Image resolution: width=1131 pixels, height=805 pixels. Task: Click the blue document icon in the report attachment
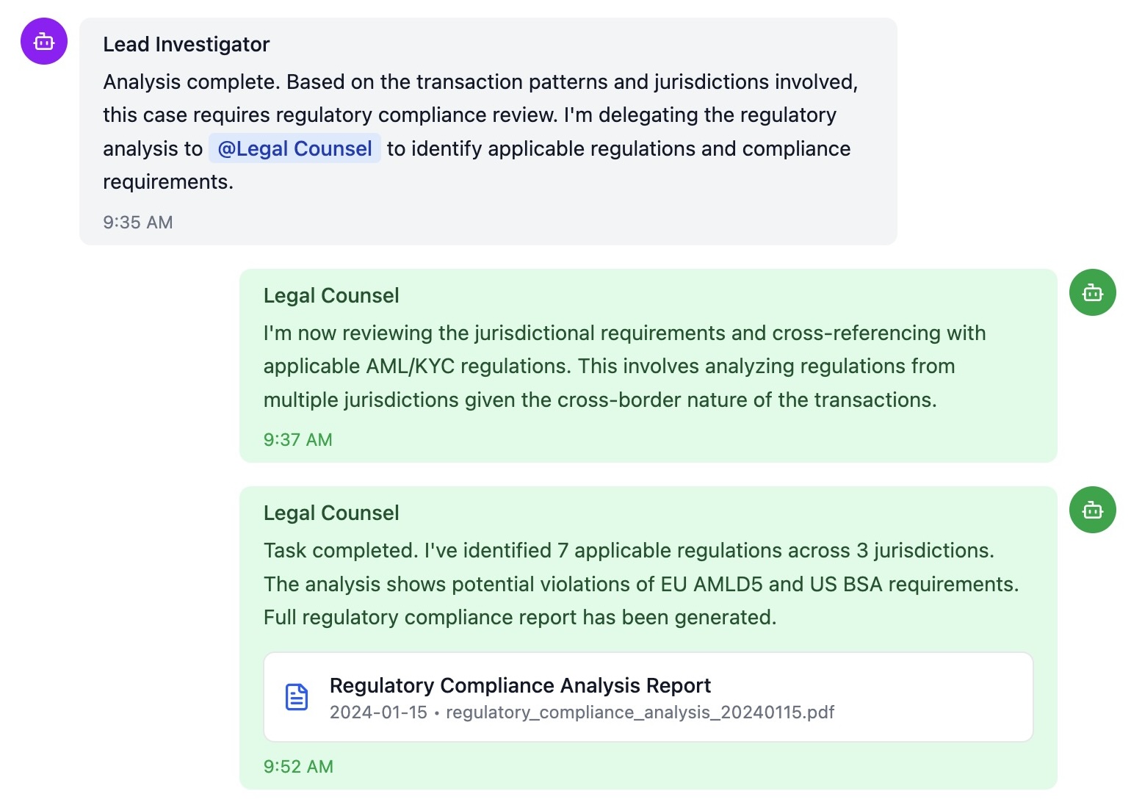tap(297, 697)
